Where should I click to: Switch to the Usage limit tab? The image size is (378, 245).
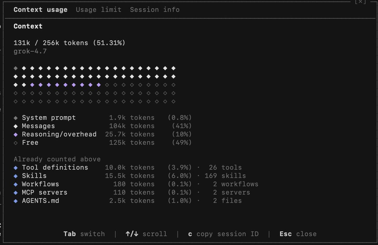[x=99, y=10]
